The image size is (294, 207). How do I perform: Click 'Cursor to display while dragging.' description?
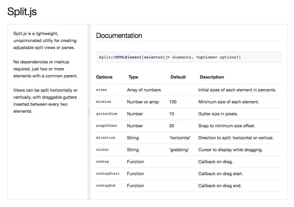click(x=231, y=150)
